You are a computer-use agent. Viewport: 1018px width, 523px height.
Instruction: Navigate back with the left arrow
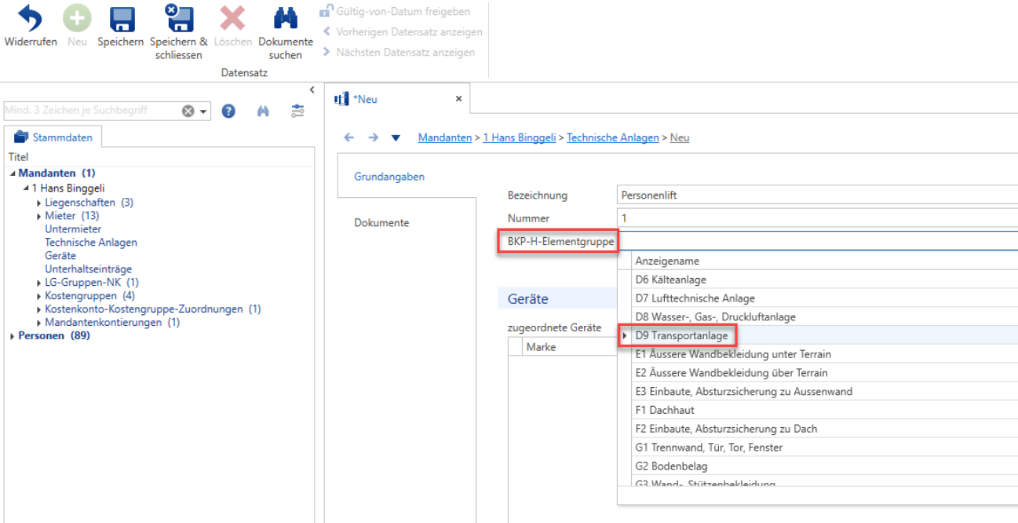[349, 137]
